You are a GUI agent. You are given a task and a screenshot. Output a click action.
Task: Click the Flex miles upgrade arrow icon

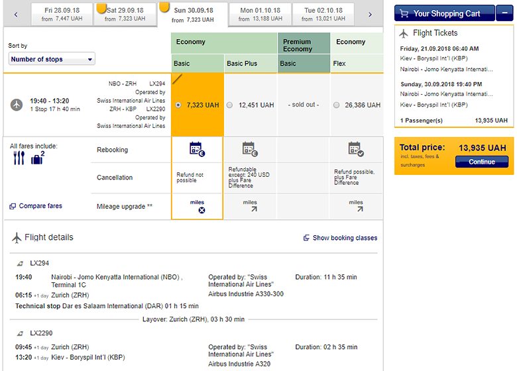pos(360,210)
